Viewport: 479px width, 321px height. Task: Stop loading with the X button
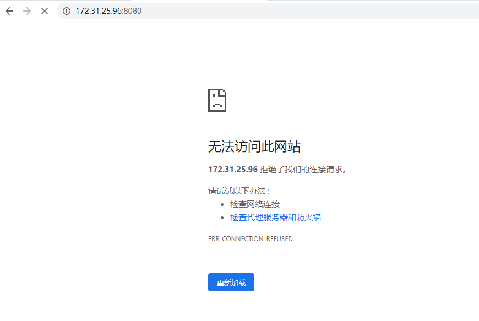(45, 11)
